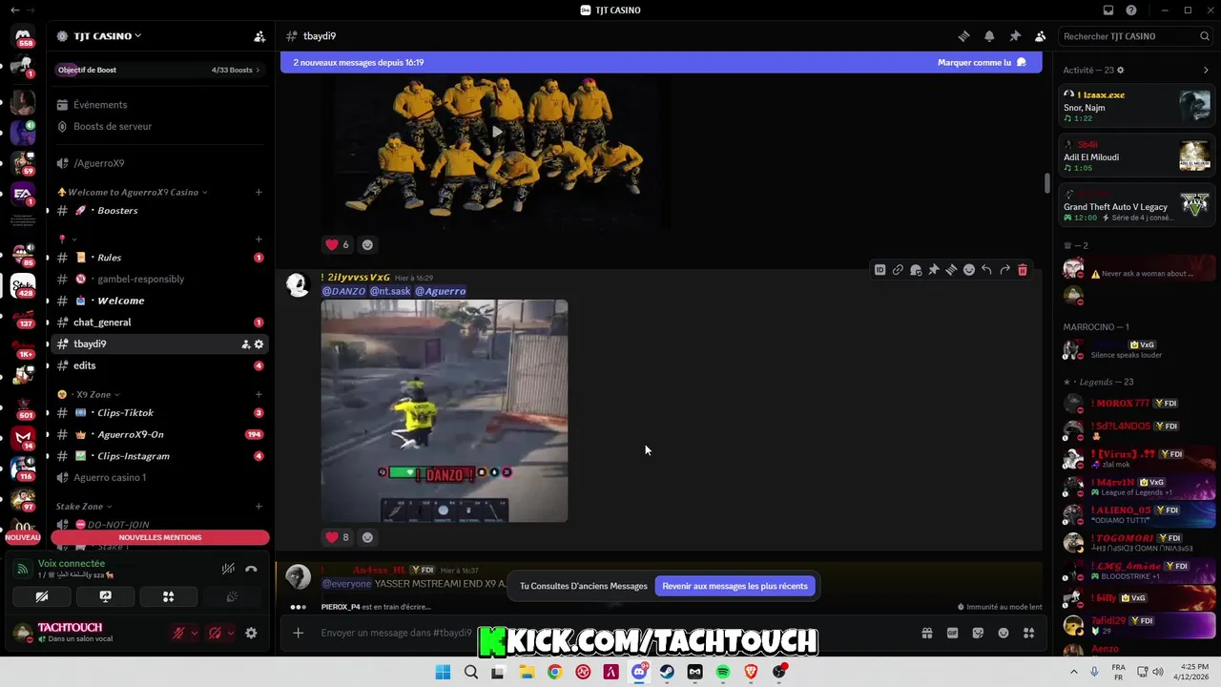Open the soundboard in voice panel

(231, 596)
